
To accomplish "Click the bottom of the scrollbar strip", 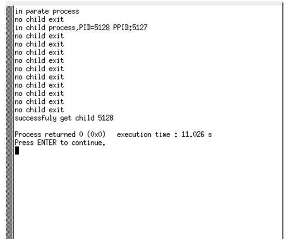I will tap(9, 235).
